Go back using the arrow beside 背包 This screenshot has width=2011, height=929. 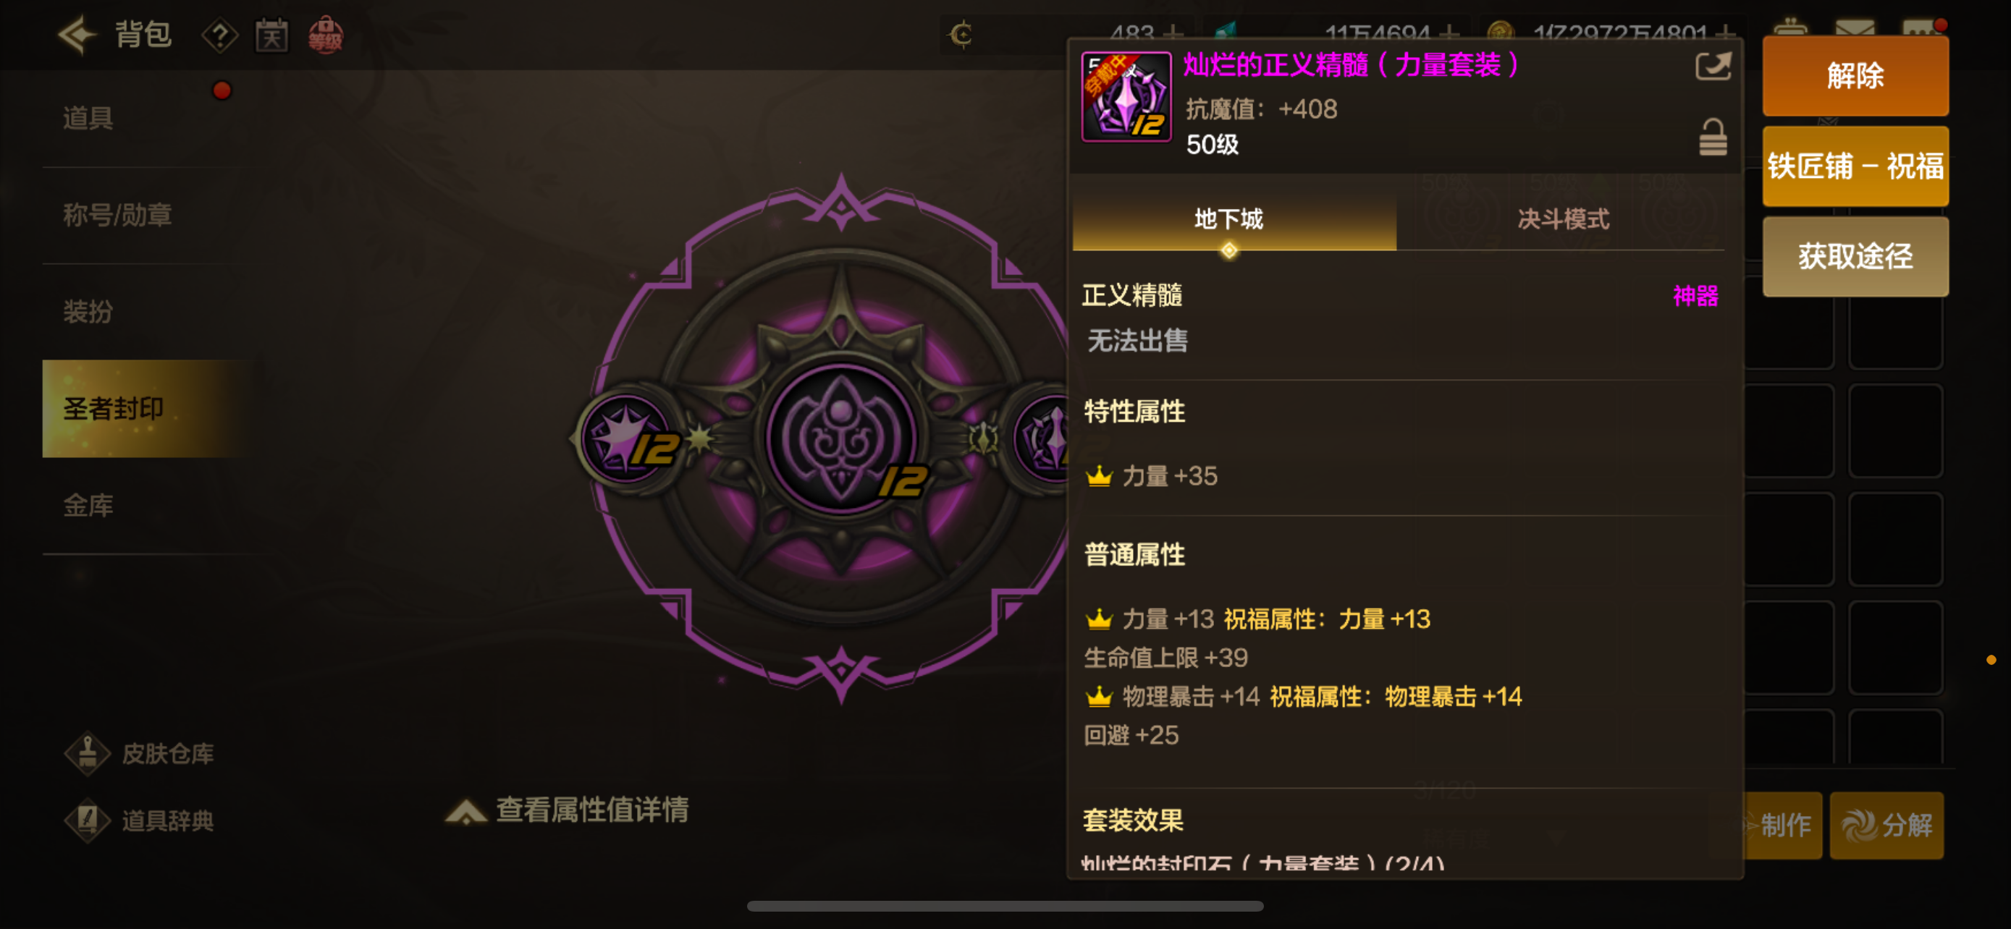[x=77, y=35]
